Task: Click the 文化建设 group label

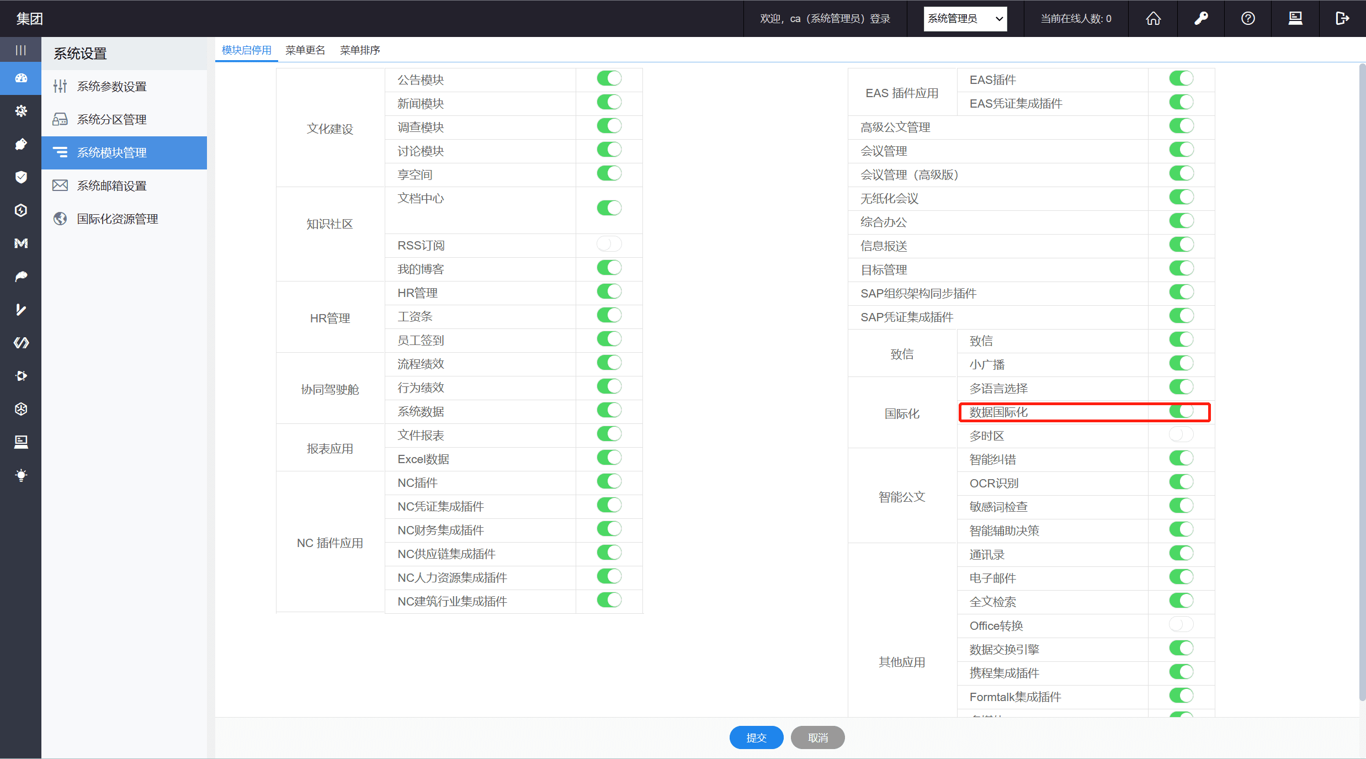Action: [330, 129]
